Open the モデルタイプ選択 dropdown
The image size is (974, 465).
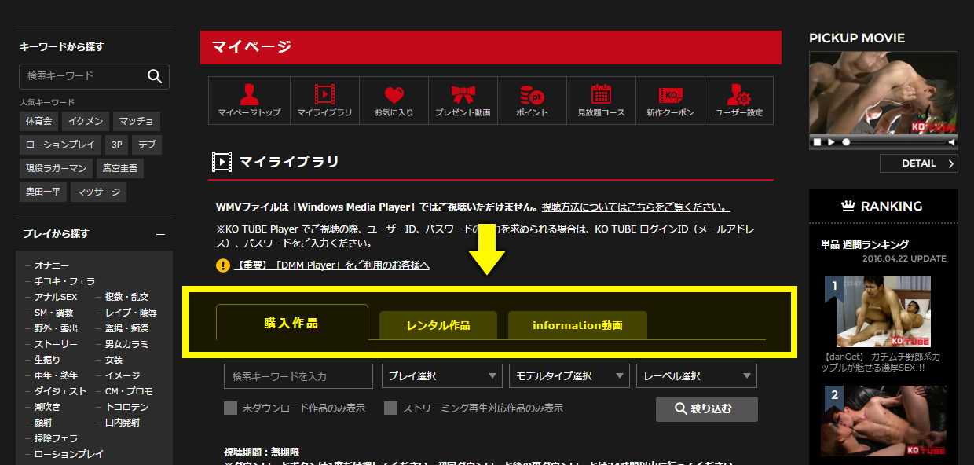(x=569, y=376)
